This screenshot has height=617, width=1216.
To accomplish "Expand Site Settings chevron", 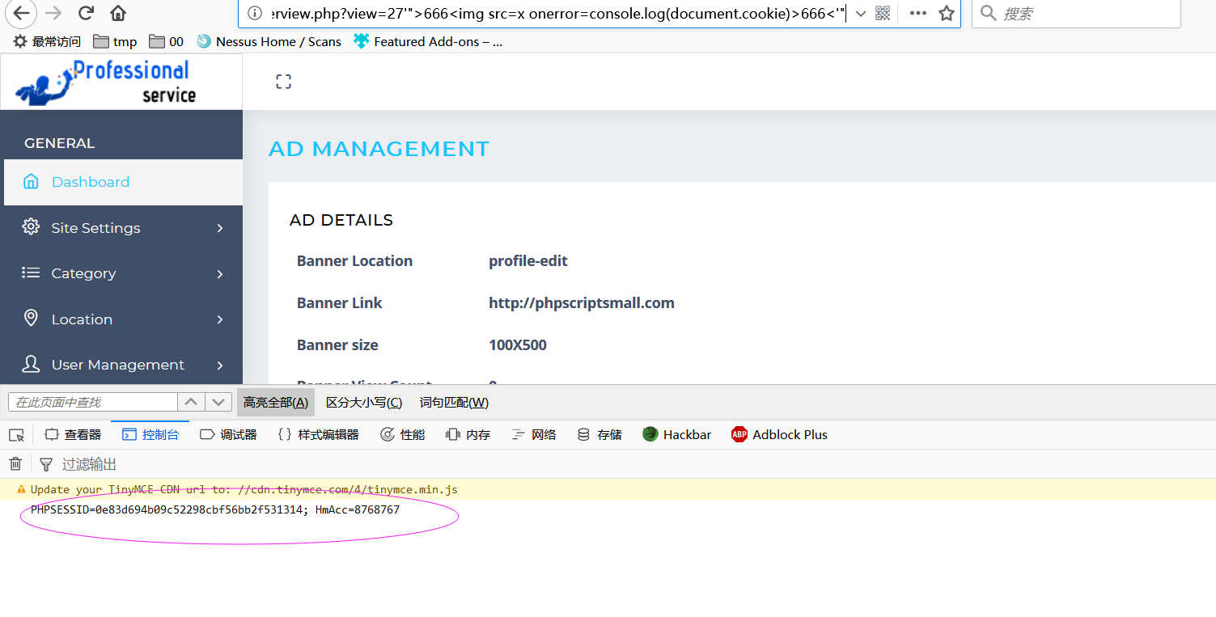I will 220,228.
